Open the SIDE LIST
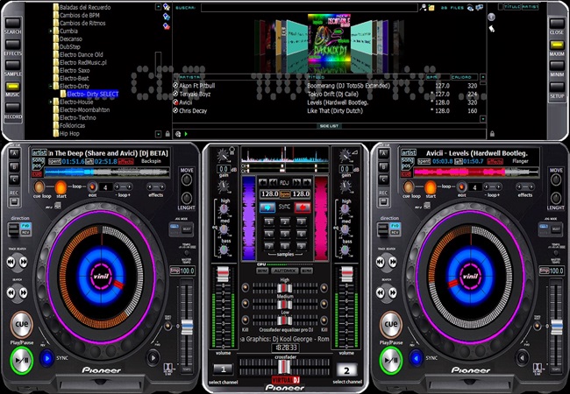The height and width of the screenshot is (394, 570). pos(329,126)
